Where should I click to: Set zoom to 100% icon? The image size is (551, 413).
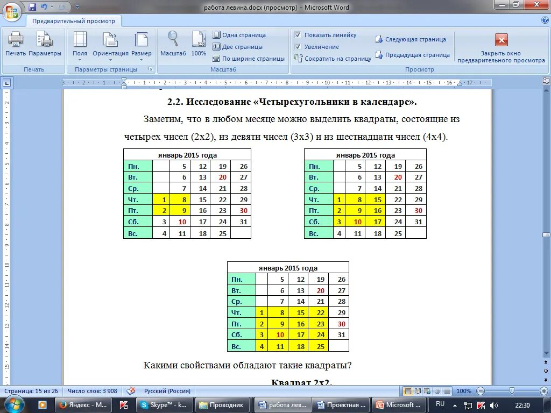(x=199, y=44)
